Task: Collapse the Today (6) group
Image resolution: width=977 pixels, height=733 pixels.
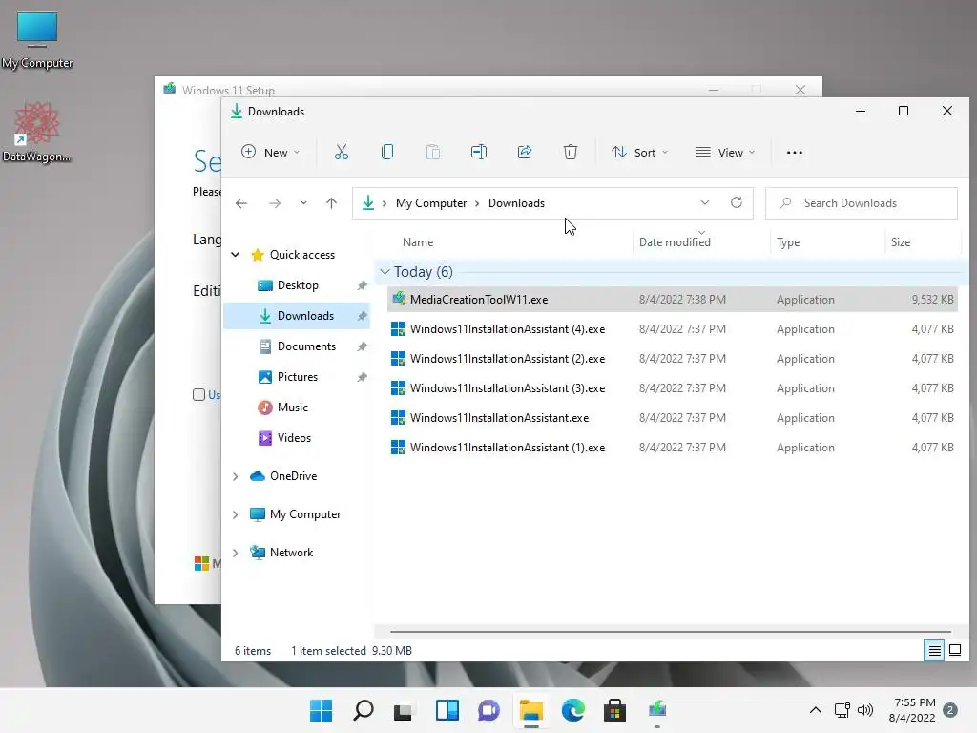Action: coord(385,272)
